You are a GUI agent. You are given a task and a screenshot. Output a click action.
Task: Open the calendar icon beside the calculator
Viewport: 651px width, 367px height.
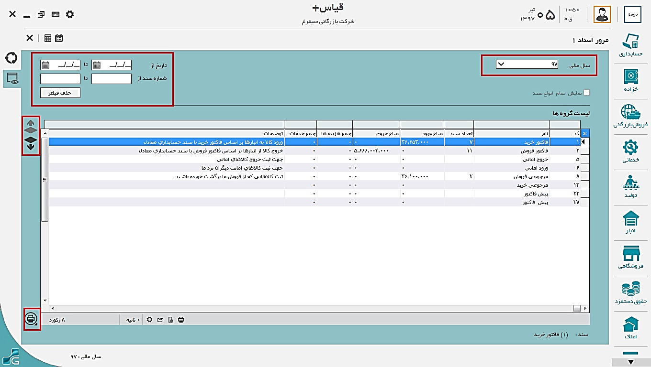(59, 38)
